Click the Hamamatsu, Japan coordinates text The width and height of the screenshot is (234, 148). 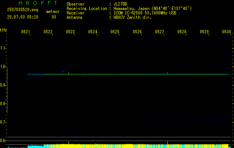[x=153, y=9]
